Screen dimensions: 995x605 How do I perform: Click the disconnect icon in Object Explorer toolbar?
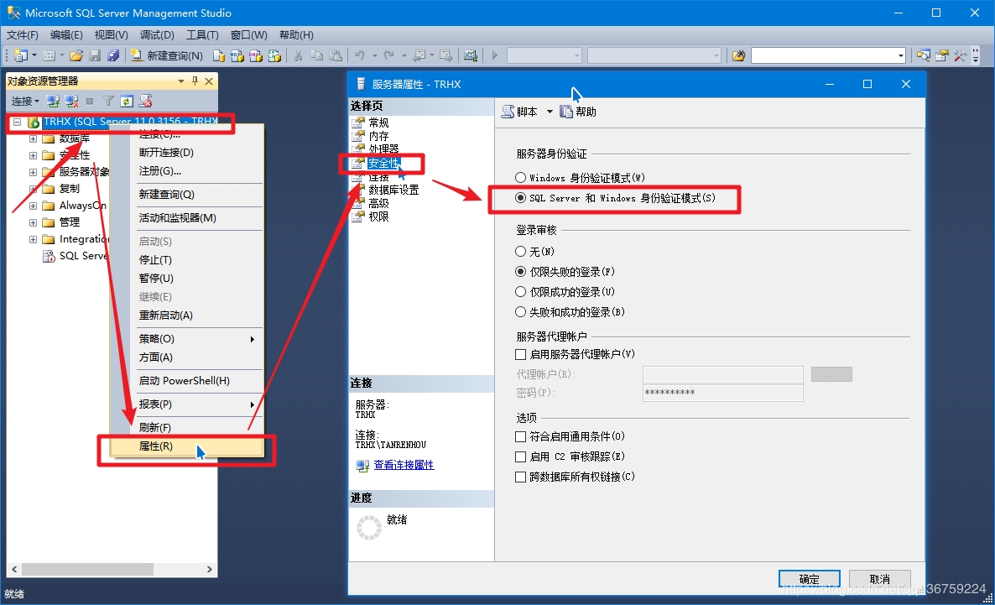pos(72,102)
